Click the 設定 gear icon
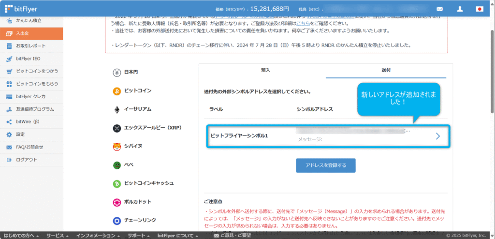The height and width of the screenshot is (239, 495). click(x=10, y=134)
